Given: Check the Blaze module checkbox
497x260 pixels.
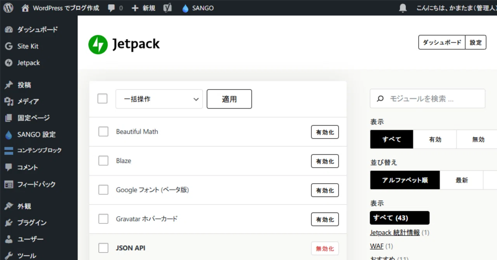Looking at the screenshot, I should [103, 161].
